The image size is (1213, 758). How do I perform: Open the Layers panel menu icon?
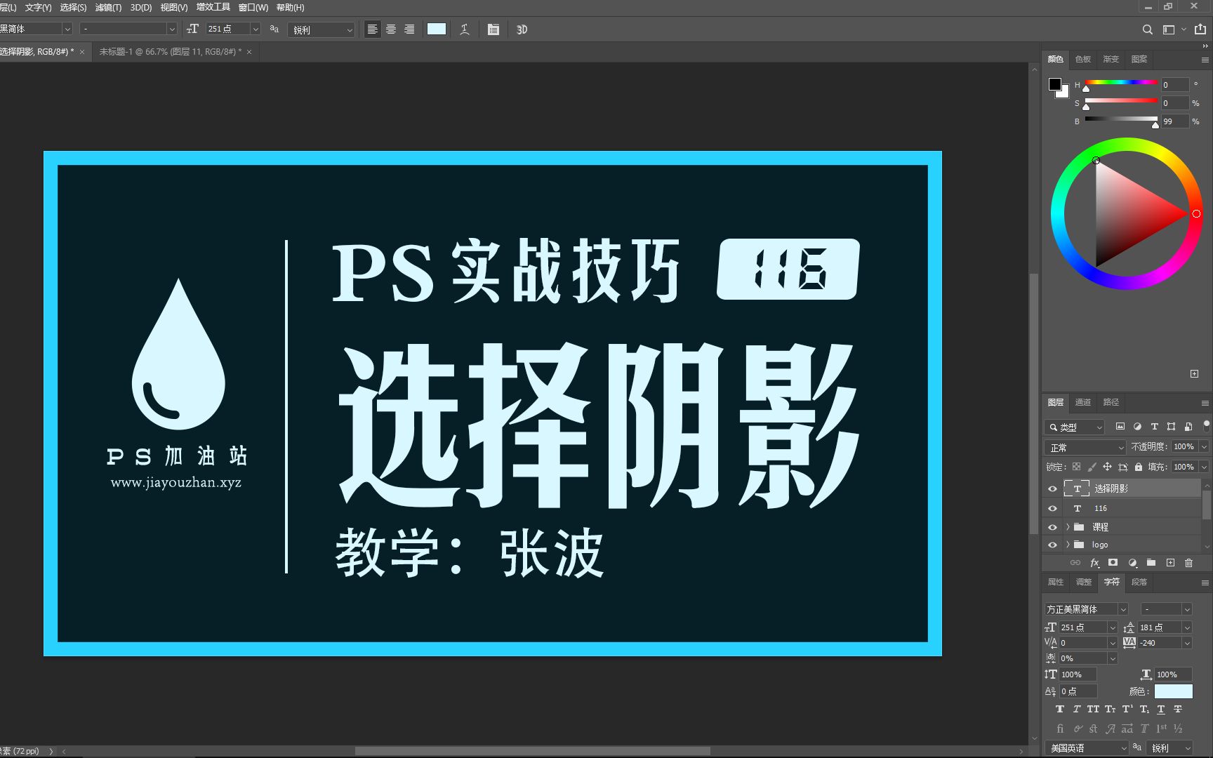tap(1205, 403)
